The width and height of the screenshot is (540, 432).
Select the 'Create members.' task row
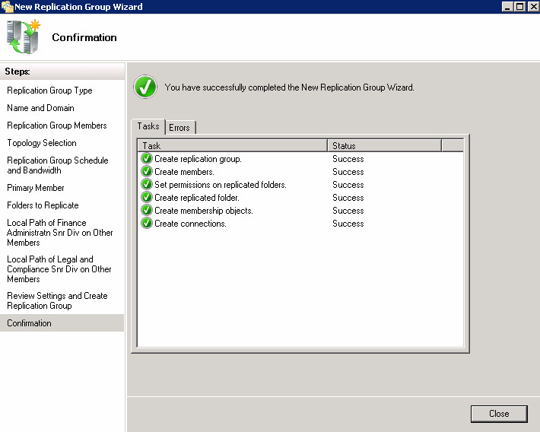300,172
